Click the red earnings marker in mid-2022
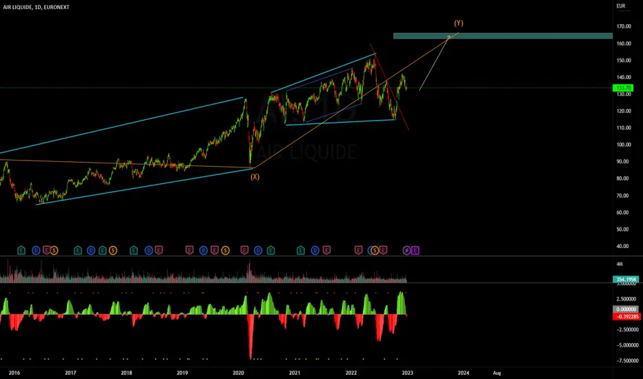Image resolution: width=643 pixels, height=379 pixels. click(384, 250)
